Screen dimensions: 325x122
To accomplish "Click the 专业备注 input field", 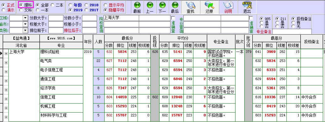I will (x=292, y=32).
